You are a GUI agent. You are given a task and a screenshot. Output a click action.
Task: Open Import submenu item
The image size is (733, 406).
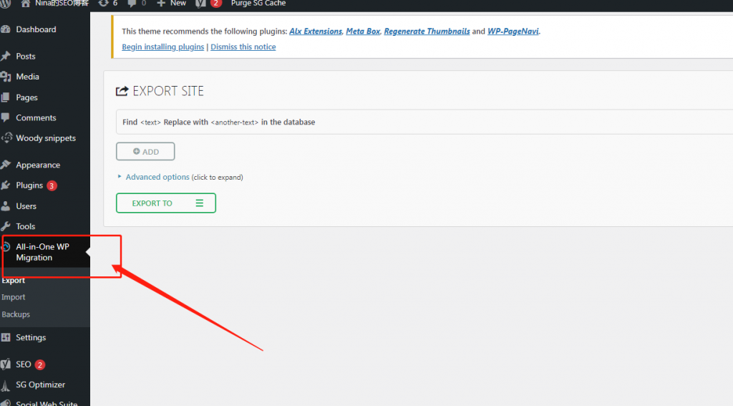[13, 297]
